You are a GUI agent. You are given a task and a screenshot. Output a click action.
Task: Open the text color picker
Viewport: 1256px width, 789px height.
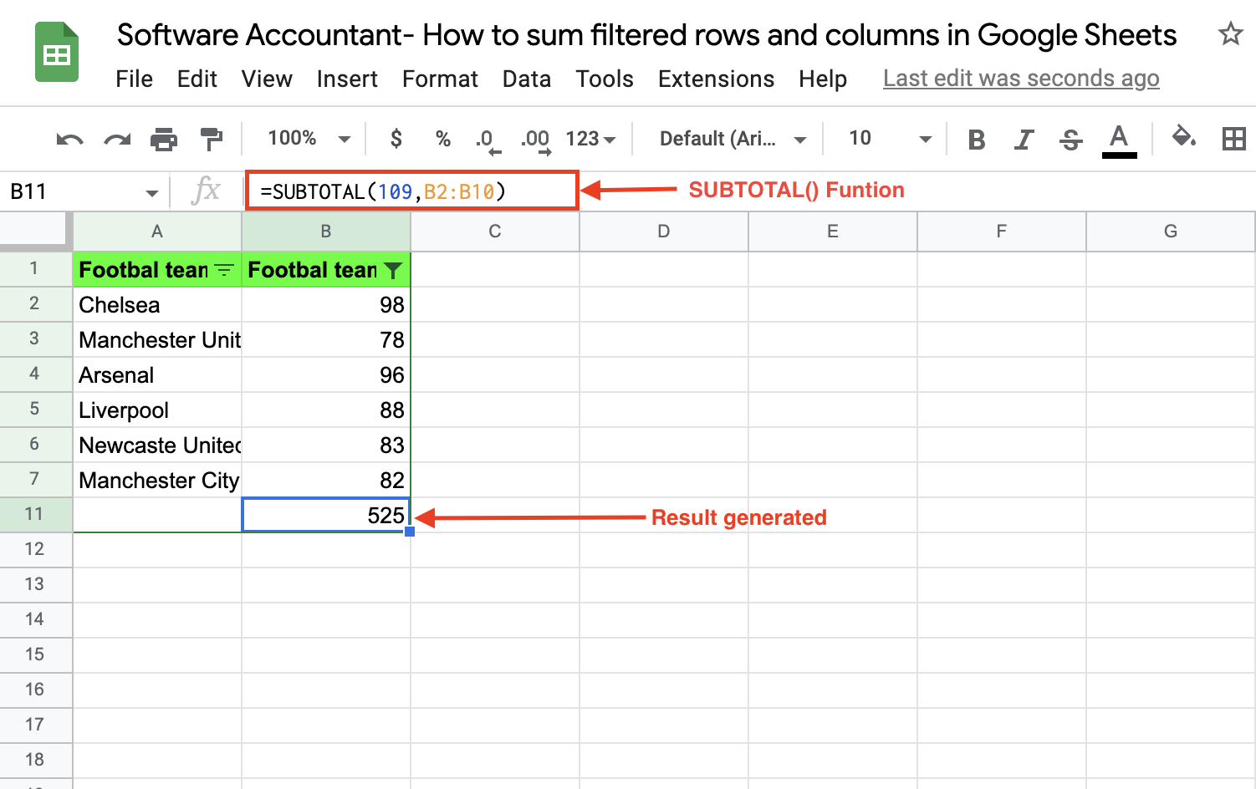1119,140
